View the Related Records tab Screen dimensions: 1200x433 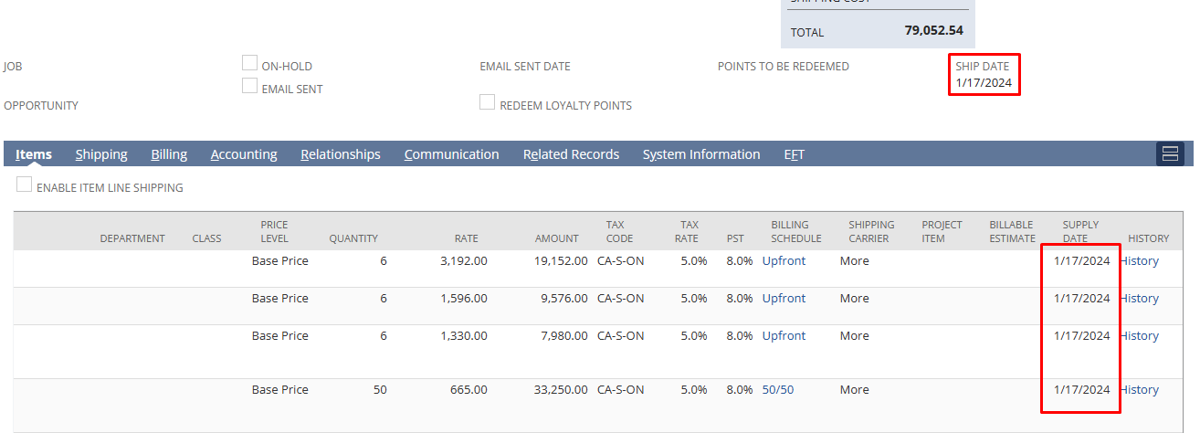571,154
